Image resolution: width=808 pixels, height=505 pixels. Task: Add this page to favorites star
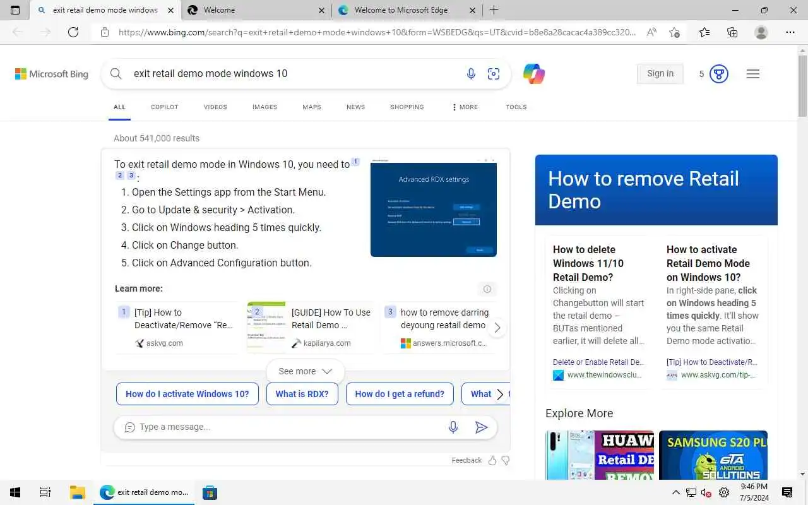tap(674, 32)
